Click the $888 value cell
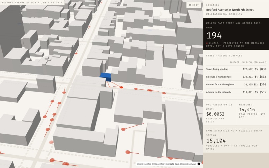This screenshot has height=168, width=269. pyautogui.click(x=263, y=69)
